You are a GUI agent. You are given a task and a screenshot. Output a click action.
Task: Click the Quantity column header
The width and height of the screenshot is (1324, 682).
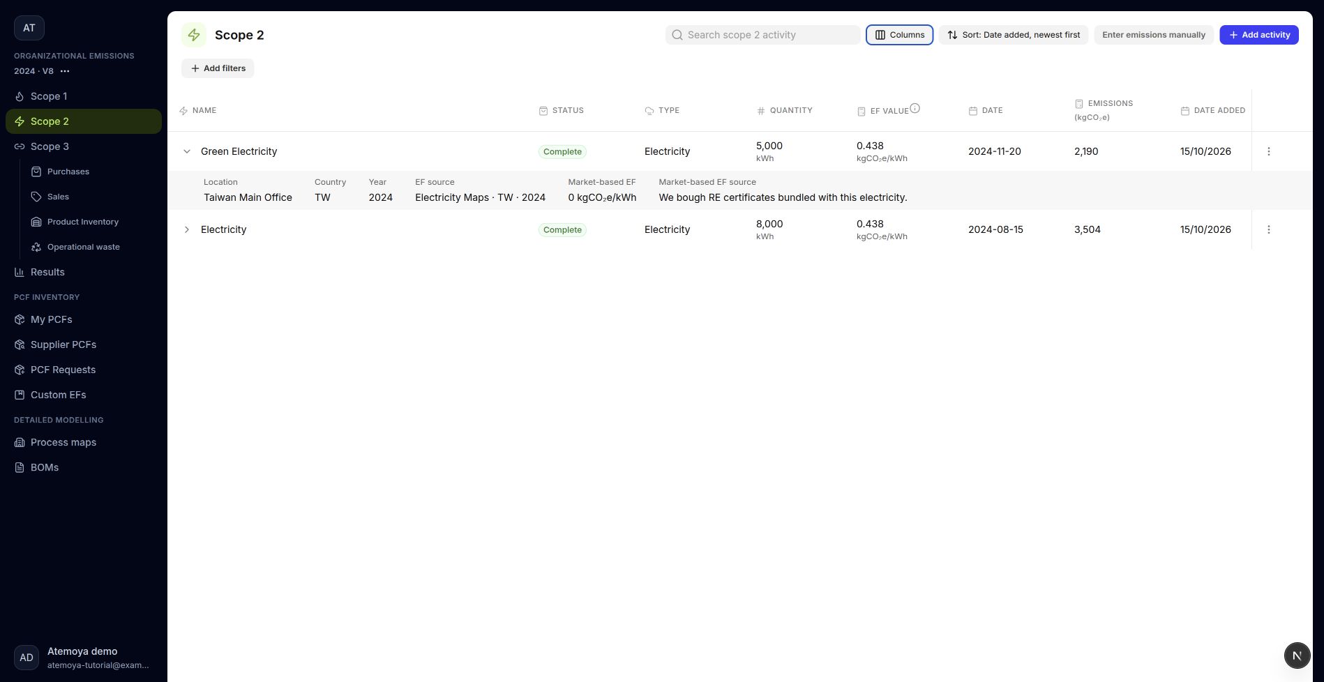pos(785,110)
